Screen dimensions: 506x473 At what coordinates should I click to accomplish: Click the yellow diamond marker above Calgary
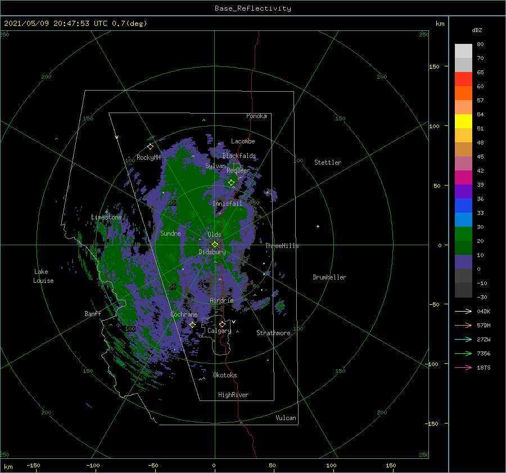click(x=222, y=324)
